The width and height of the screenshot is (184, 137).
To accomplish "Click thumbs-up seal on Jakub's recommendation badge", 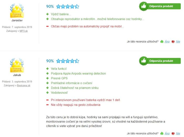I will click(x=144, y=61).
